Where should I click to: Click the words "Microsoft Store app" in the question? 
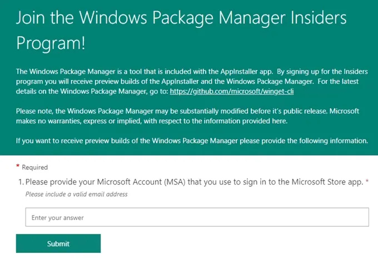click(x=325, y=182)
